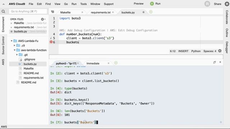Open editor status bar gear settings

[x=220, y=51]
